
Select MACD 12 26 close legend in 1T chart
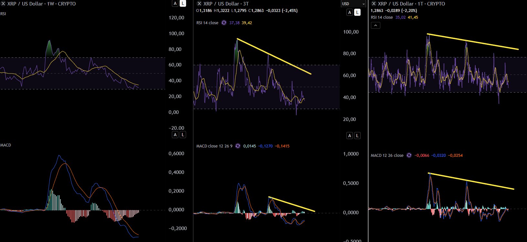pos(387,155)
